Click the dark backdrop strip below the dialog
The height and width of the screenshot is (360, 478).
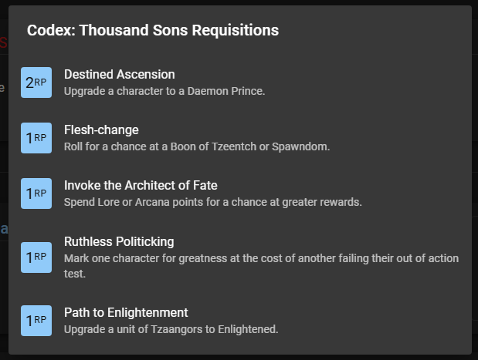tap(239, 357)
